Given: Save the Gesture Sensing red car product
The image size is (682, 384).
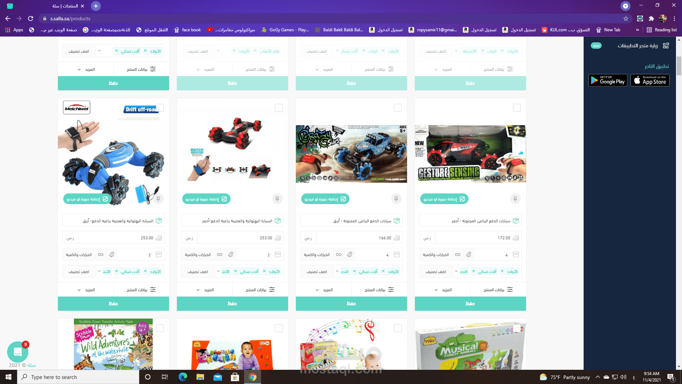Looking at the screenshot, I should (x=470, y=303).
